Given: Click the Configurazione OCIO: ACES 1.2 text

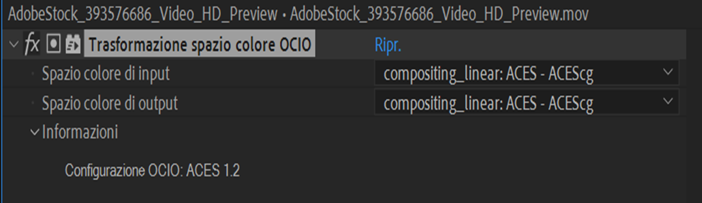Looking at the screenshot, I should click(152, 170).
